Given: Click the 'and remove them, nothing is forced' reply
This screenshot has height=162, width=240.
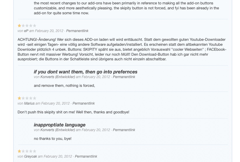Looking at the screenshot, I should point(64,85).
